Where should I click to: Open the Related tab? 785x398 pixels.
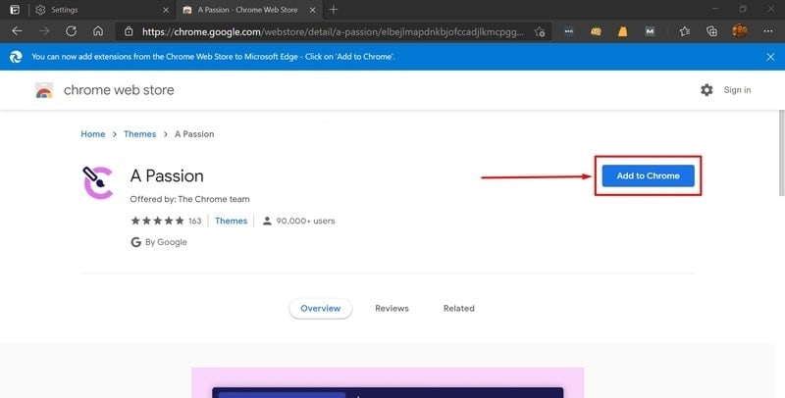pyautogui.click(x=459, y=309)
